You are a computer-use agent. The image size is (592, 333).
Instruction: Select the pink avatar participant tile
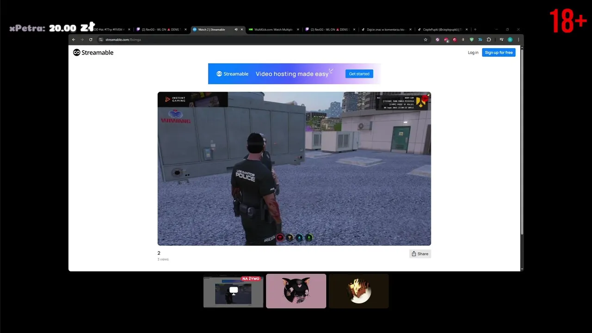296,291
